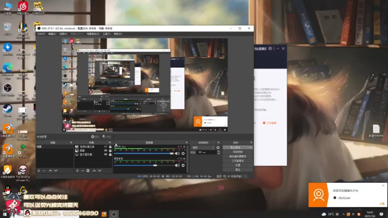The image size is (388, 218).
Task: Add a new source with plus icon
Action: (x=77, y=171)
